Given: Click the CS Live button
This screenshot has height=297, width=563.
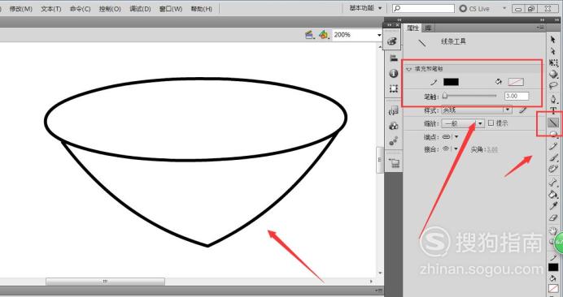Looking at the screenshot, I should [474, 9].
